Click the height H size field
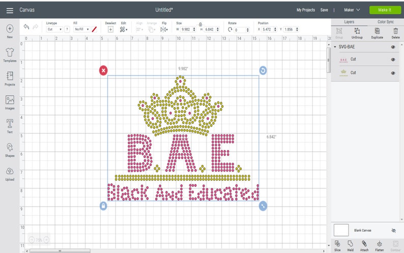 (x=210, y=30)
